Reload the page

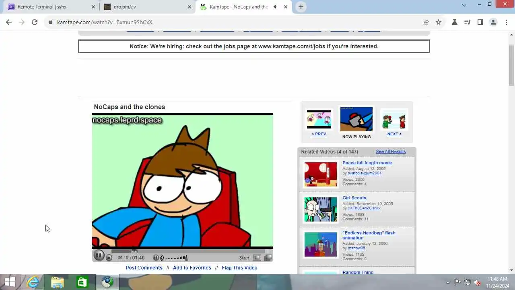click(35, 22)
